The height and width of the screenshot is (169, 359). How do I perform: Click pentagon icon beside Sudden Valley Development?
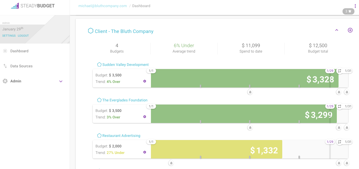(99, 64)
